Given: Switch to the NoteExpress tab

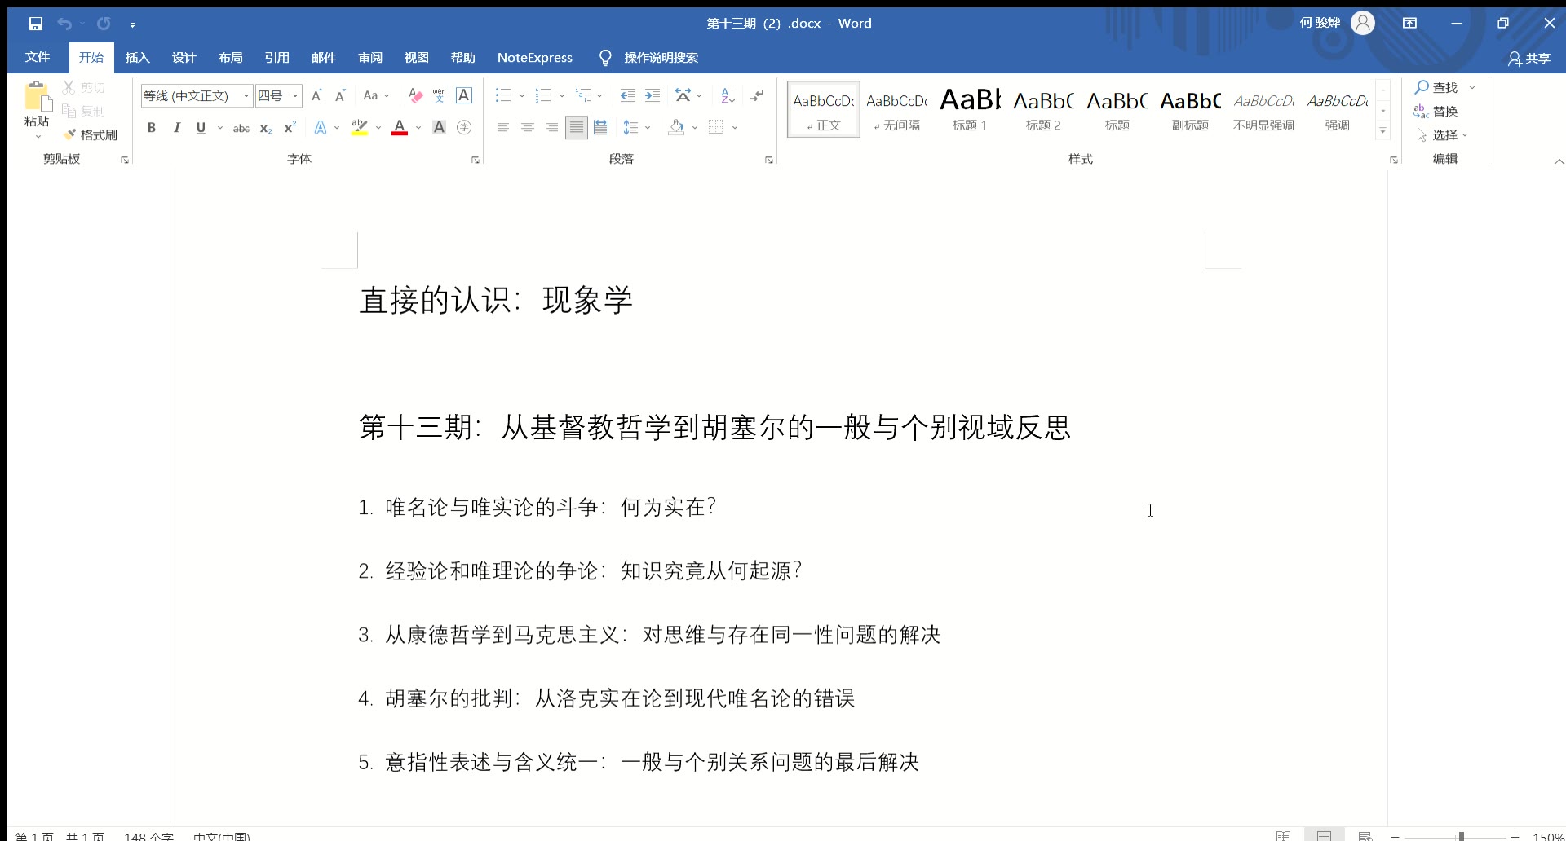Looking at the screenshot, I should 535,57.
